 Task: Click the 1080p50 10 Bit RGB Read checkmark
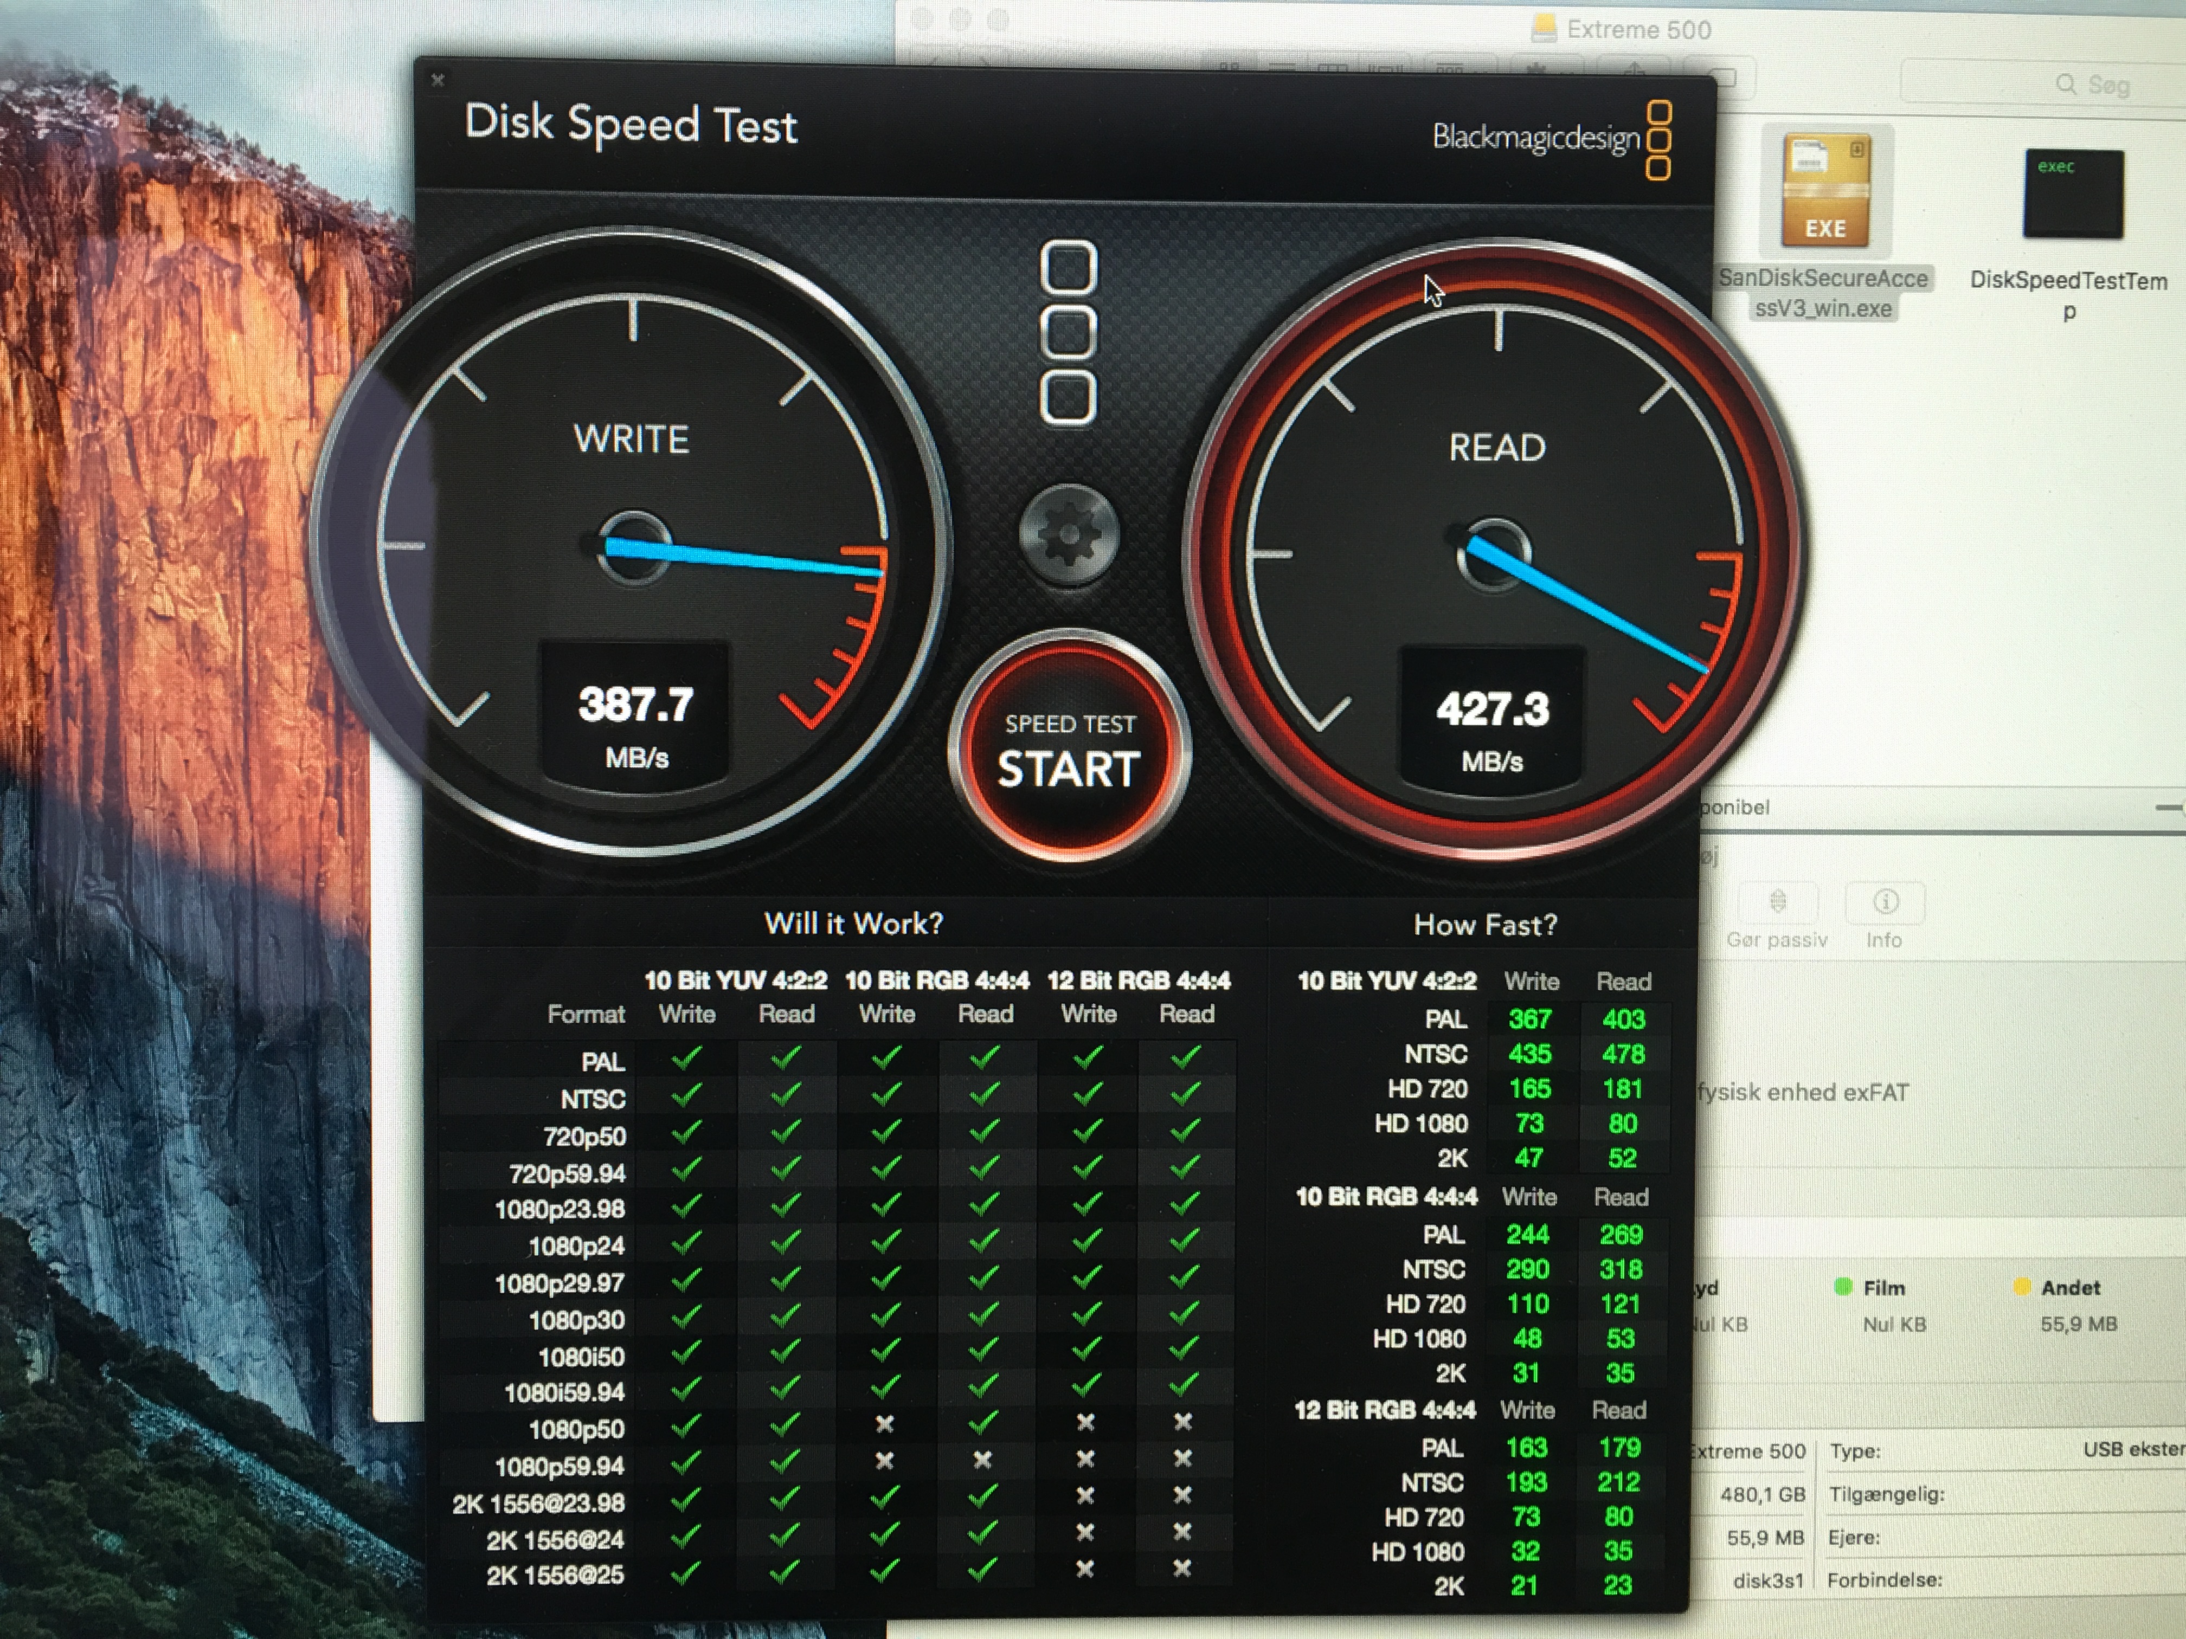pyautogui.click(x=984, y=1424)
